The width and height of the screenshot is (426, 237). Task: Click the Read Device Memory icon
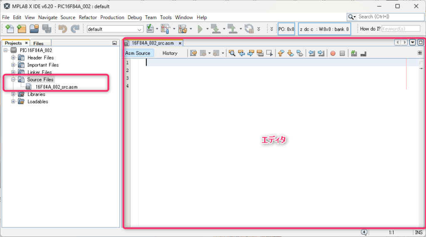pyautogui.click(x=232, y=29)
